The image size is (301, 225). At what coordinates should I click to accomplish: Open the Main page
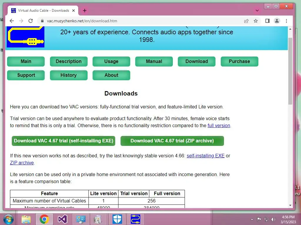click(26, 62)
